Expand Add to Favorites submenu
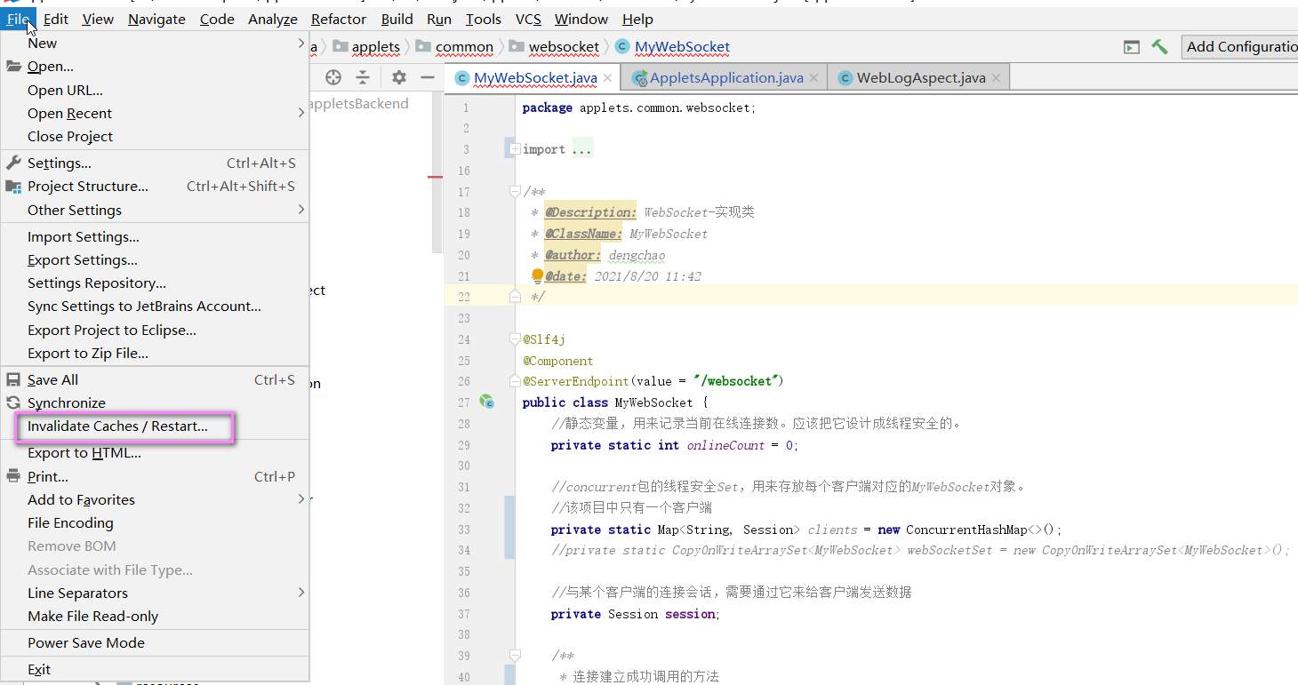This screenshot has height=685, width=1298. (155, 499)
